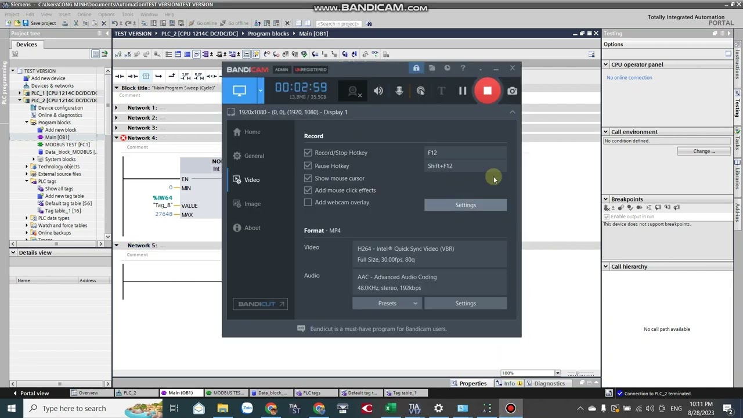
Task: Click Go offline in TIA toolbar
Action: pyautogui.click(x=235, y=23)
